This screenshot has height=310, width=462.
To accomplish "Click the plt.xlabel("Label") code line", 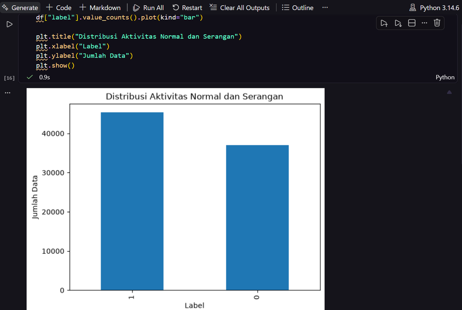I will click(73, 46).
